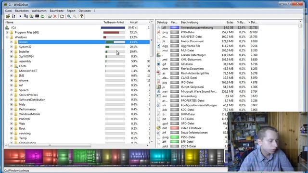The image size is (308, 173).
Task: Click the Explorer here toolbar icon
Action: 31,16
